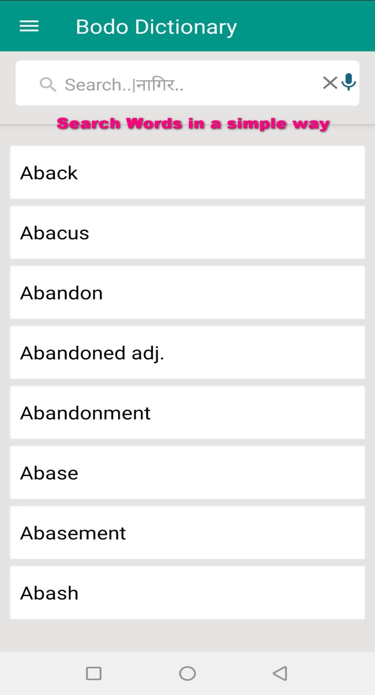
Task: Tap the microphone voice search icon
Action: click(349, 82)
